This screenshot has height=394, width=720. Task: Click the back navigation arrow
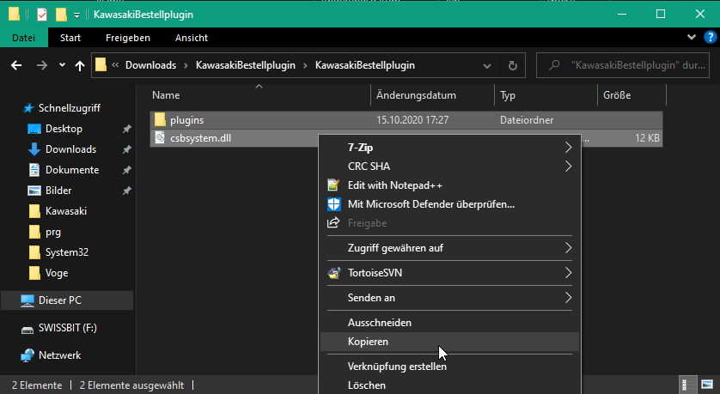click(16, 65)
